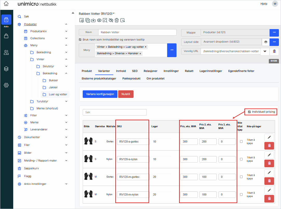Edit the RV120-s-gortex variant with the pencil icon
The width and height of the screenshot is (281, 209).
pyautogui.click(x=269, y=137)
